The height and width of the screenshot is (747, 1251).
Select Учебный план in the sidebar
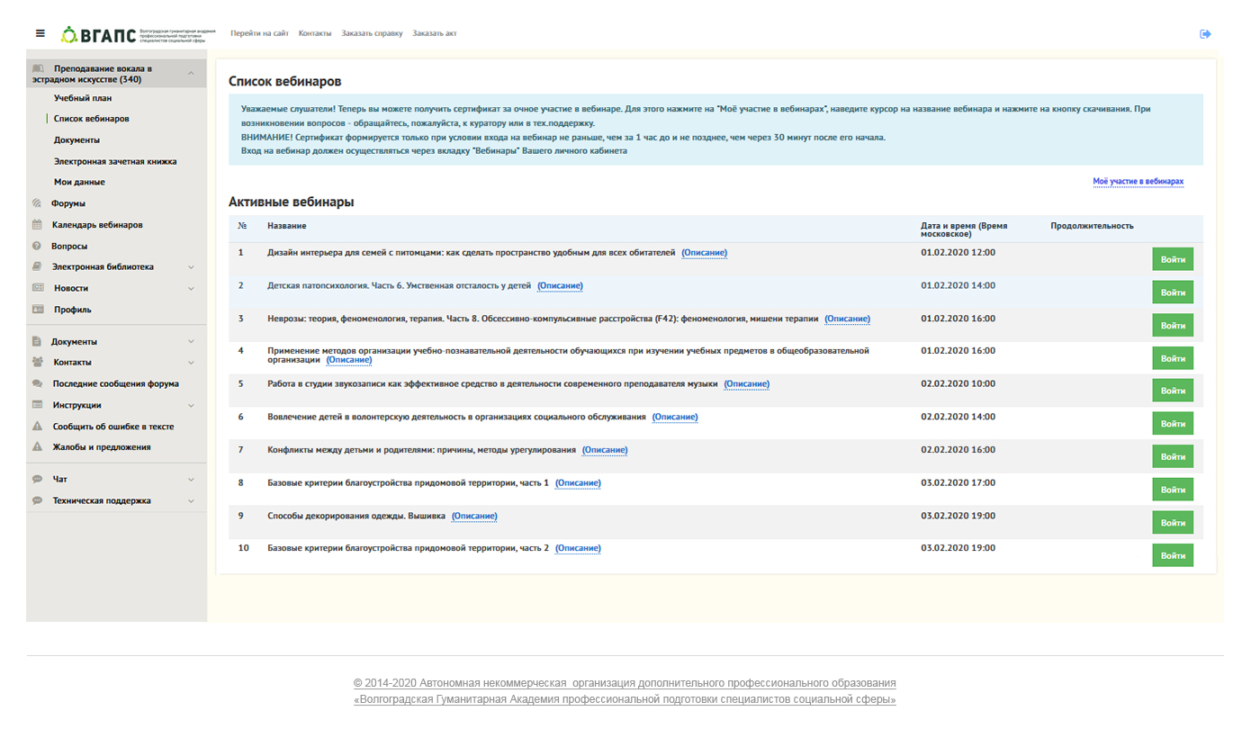click(x=83, y=98)
